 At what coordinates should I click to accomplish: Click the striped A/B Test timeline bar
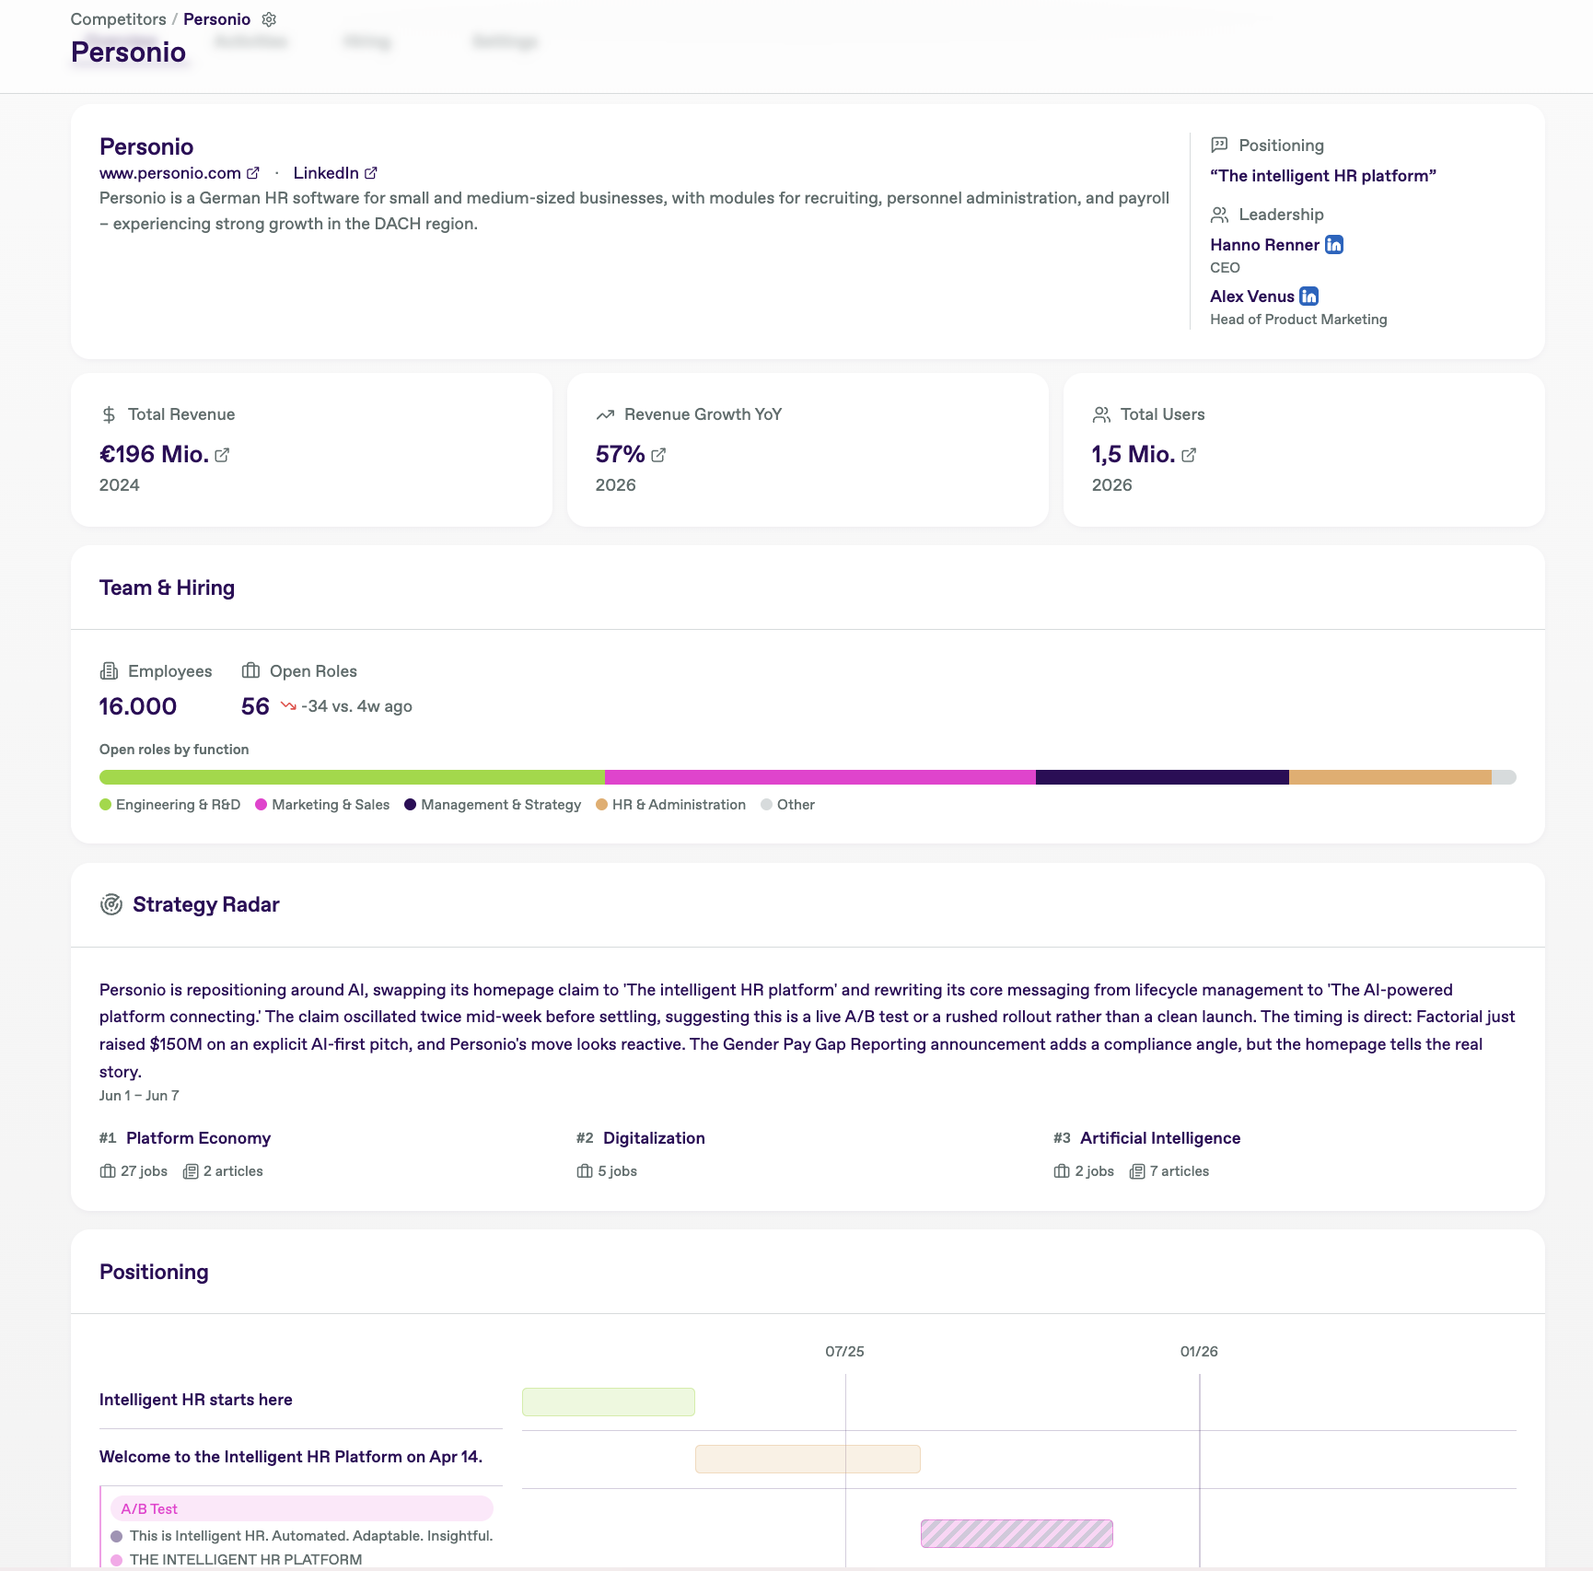[x=1017, y=1533]
